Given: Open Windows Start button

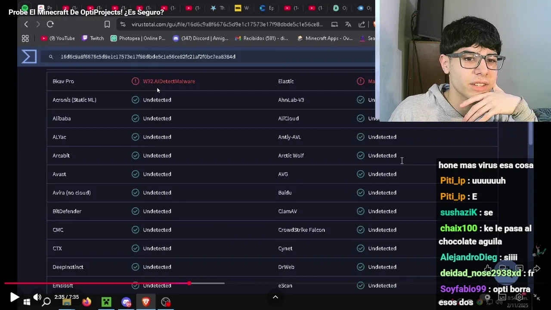Looking at the screenshot, I should (27, 302).
